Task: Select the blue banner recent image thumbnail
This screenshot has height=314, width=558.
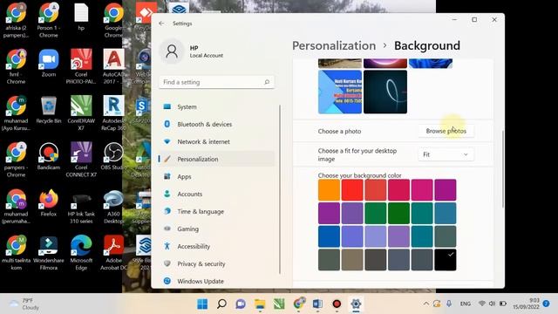Action: tap(340, 92)
